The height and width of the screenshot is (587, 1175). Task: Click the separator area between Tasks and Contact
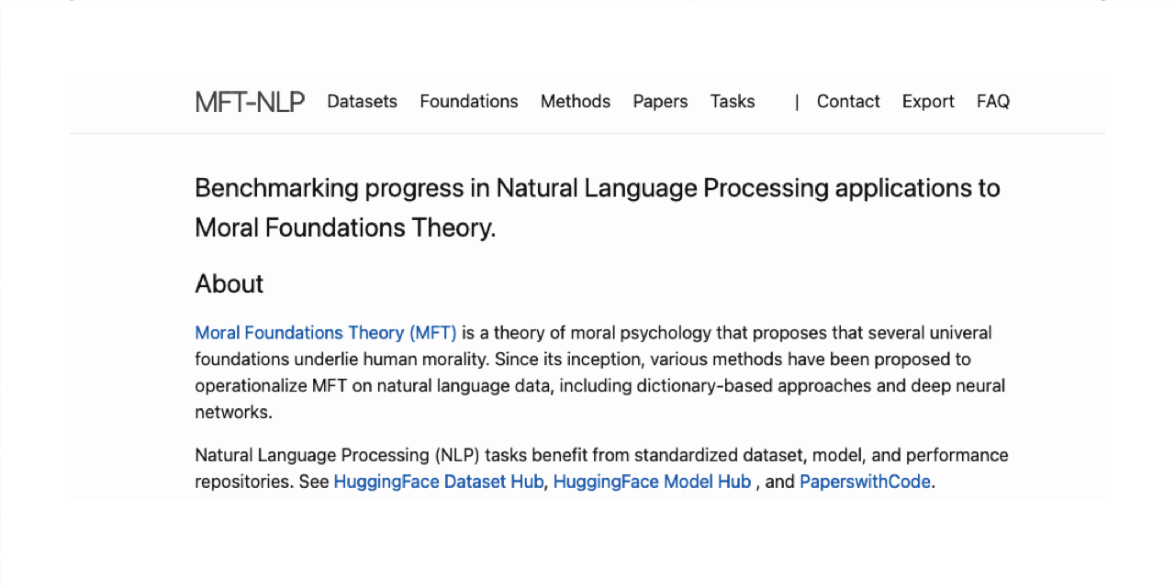[x=795, y=102]
